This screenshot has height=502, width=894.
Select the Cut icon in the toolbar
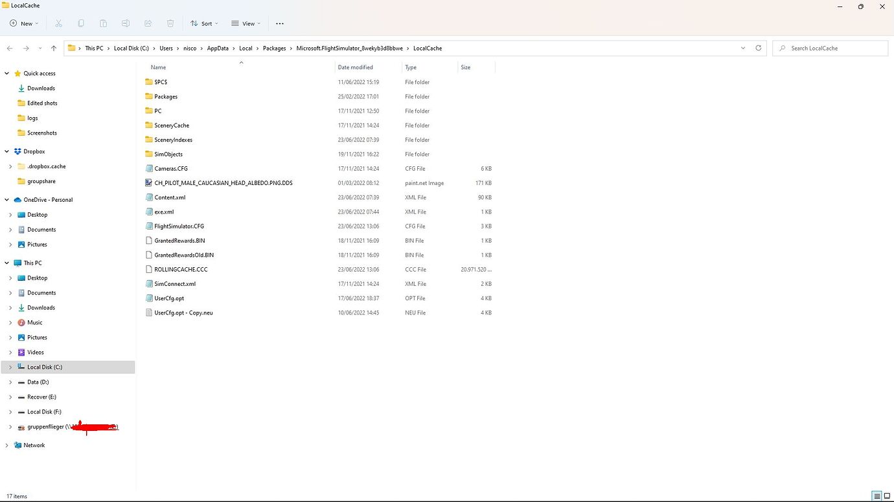[58, 23]
